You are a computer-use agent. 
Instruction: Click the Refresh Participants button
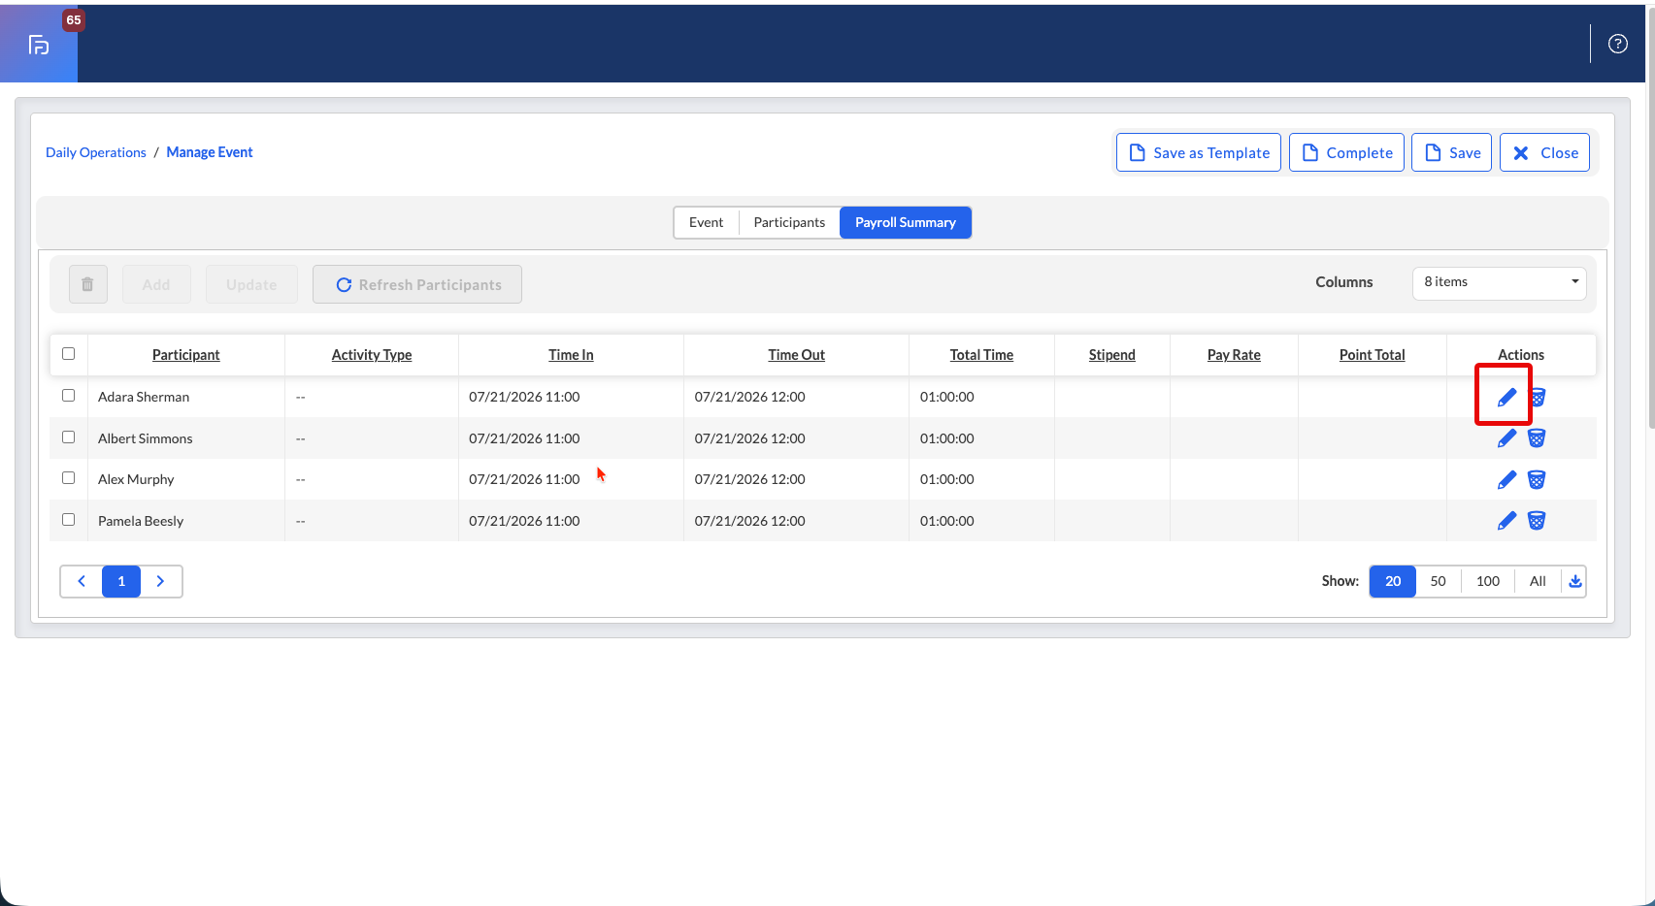417,284
